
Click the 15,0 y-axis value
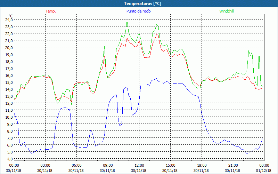point(9,82)
